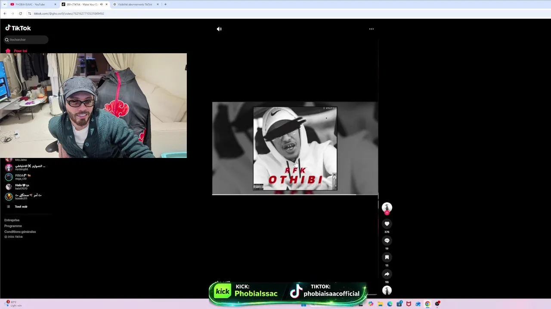Viewport: 551px width, 309px height.
Task: Open Copilot from taskbar
Action: pyautogui.click(x=371, y=304)
